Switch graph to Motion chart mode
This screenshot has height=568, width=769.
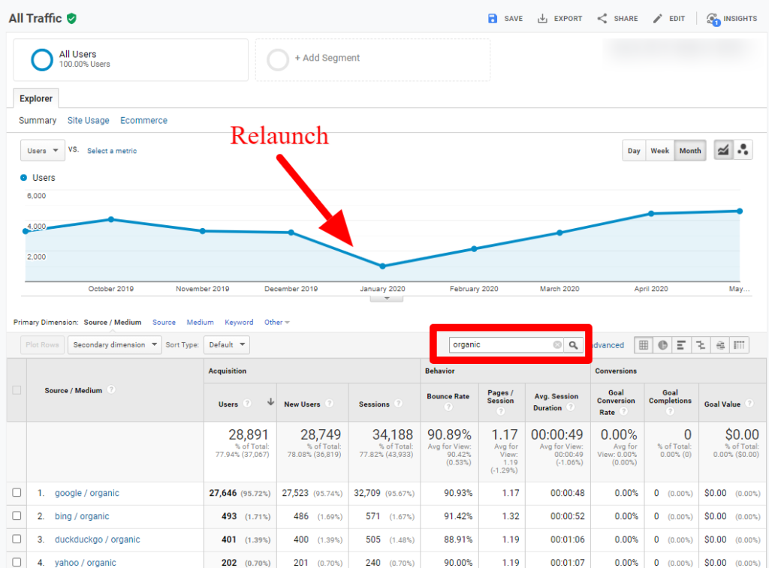coord(743,150)
